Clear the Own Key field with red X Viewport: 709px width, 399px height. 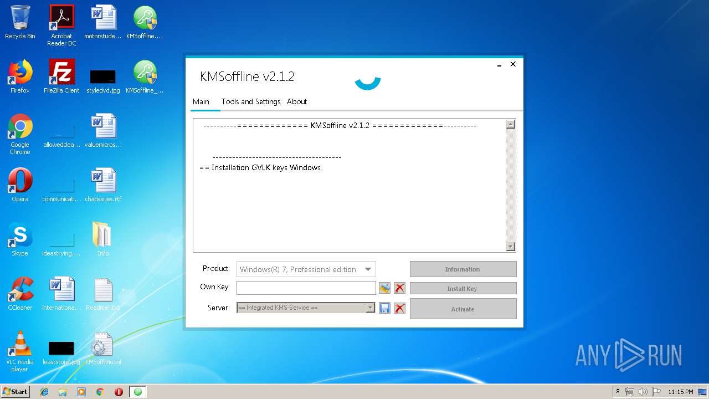click(x=399, y=288)
